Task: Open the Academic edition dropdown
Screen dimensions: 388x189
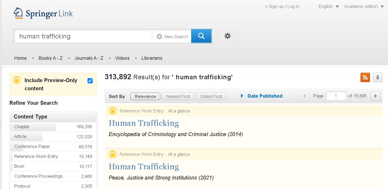Action: coord(364,7)
